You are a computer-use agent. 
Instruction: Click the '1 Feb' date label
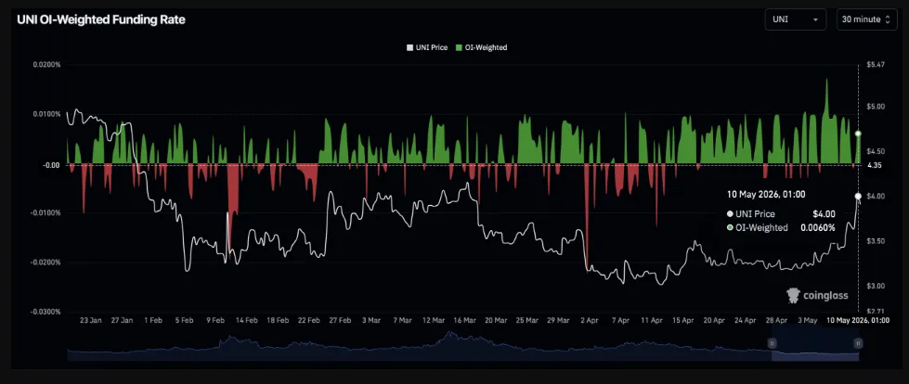pos(153,320)
